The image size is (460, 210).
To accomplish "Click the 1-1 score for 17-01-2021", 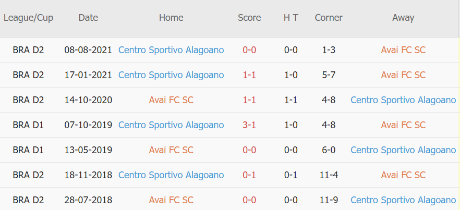I will 249,75.
